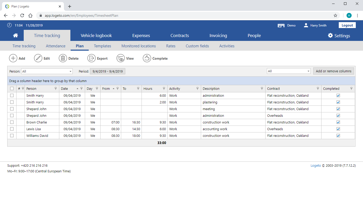
Task: Open the filter pin on the Day column
Action: pyautogui.click(x=97, y=88)
